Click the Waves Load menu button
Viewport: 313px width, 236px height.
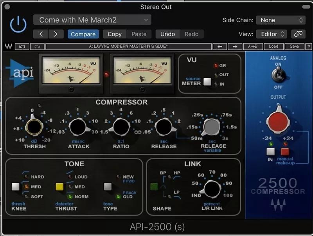(x=273, y=46)
